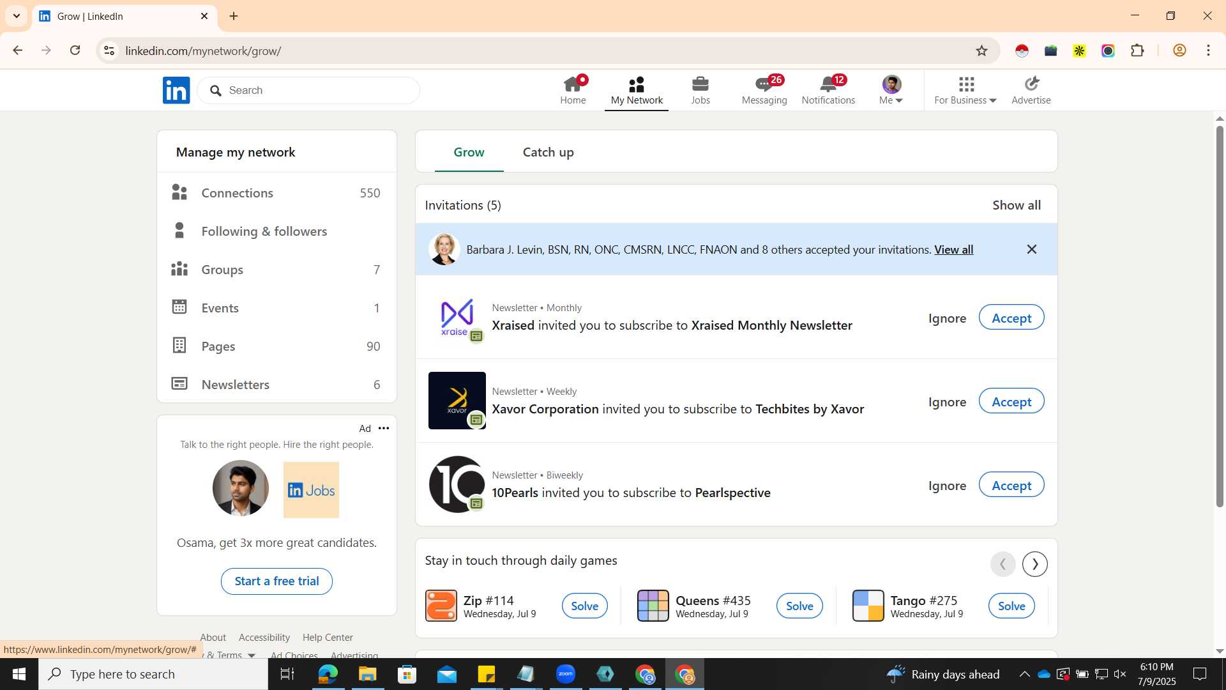Bookmark this page star icon
Image resolution: width=1226 pixels, height=690 pixels.
point(981,50)
